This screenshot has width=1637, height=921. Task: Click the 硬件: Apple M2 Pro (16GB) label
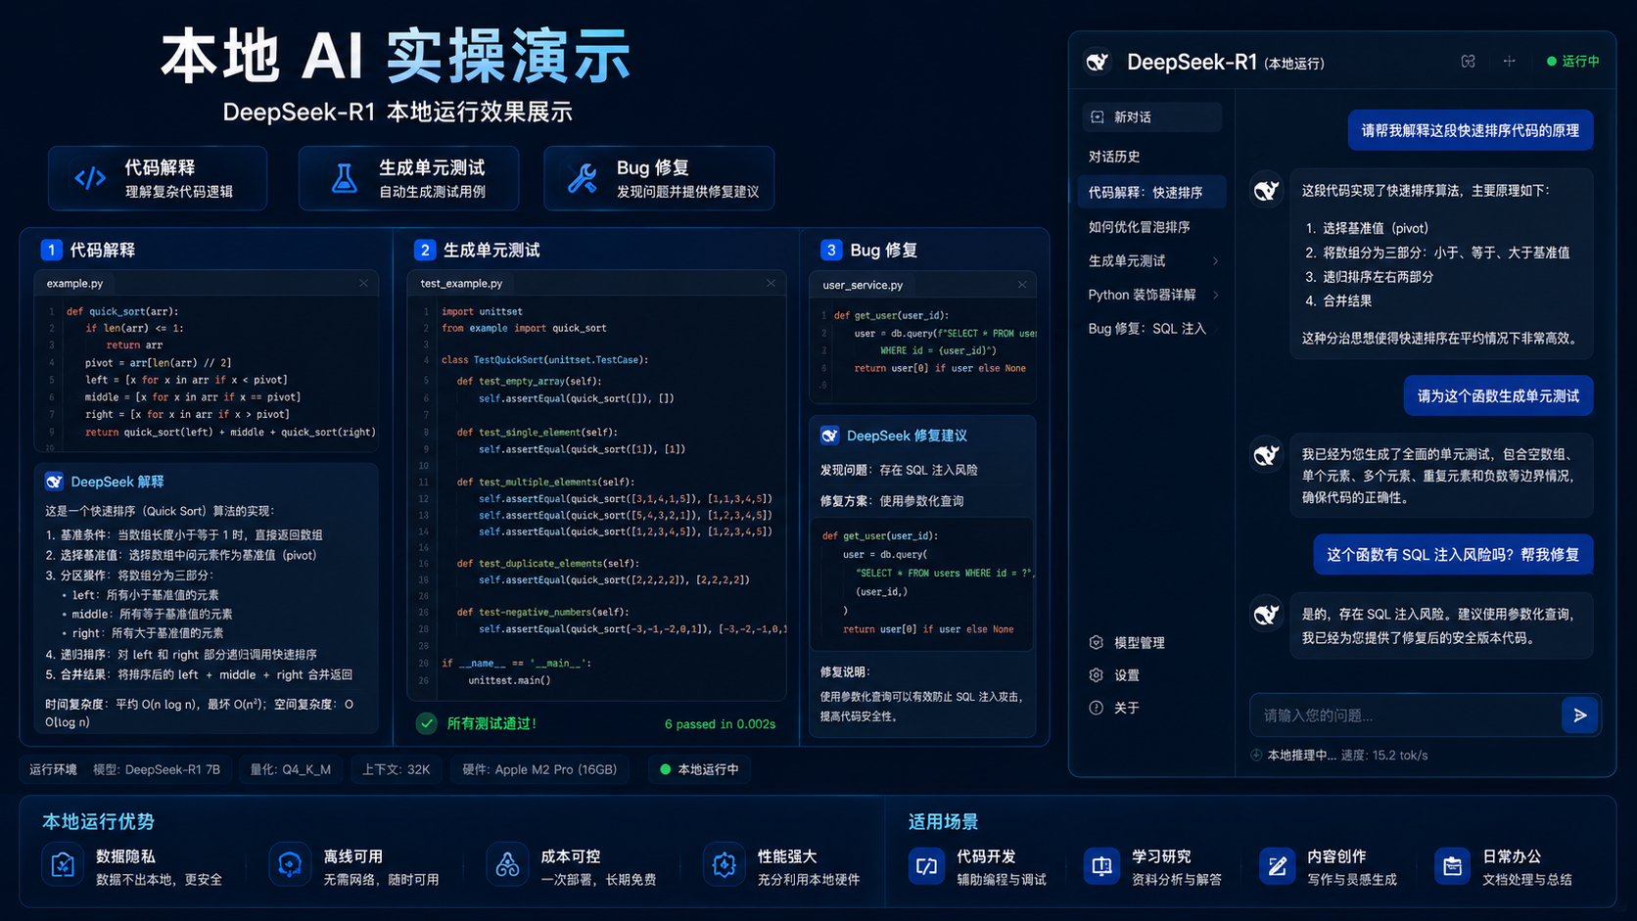pos(539,769)
